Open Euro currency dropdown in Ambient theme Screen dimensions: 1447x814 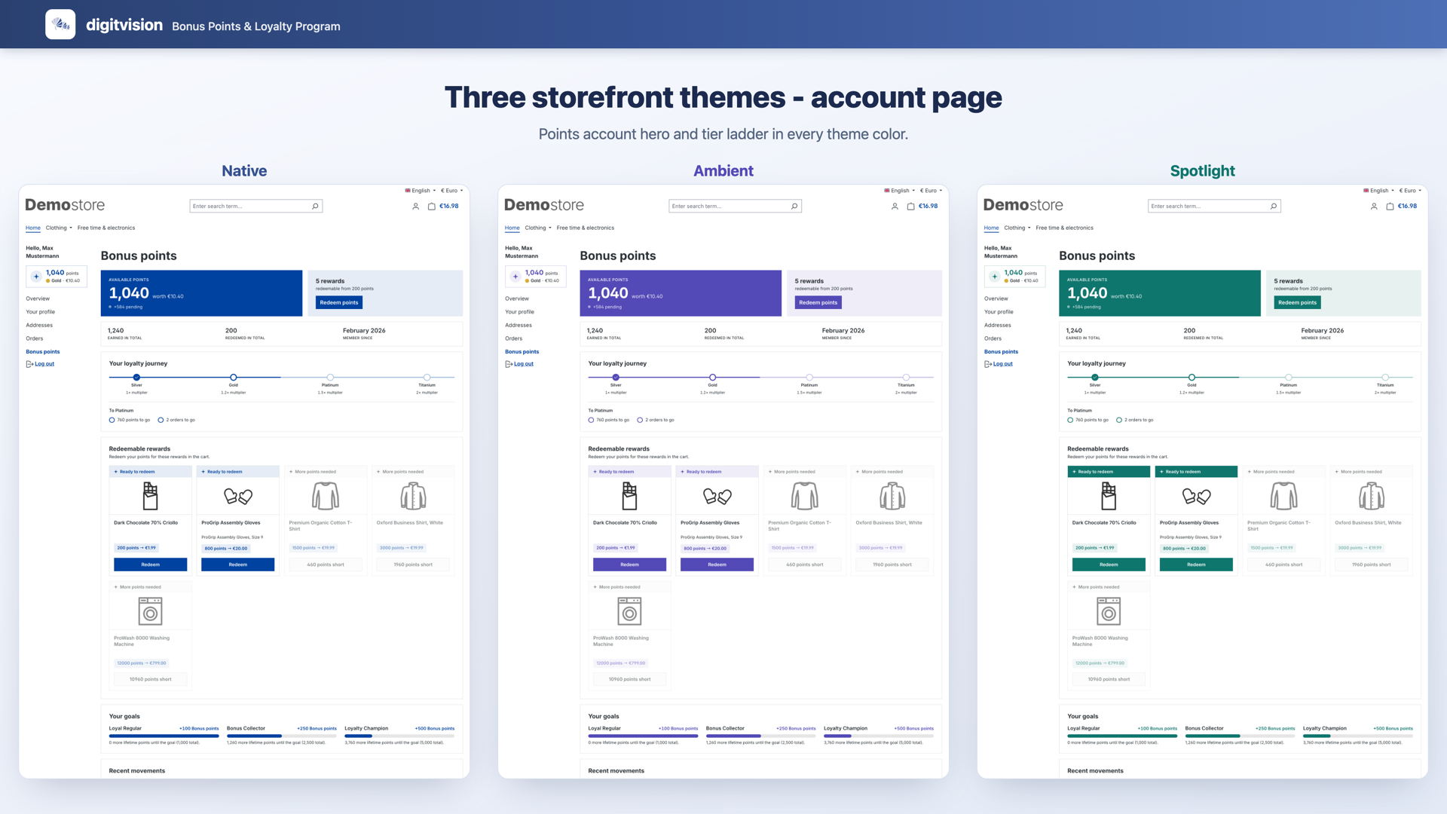click(x=931, y=191)
